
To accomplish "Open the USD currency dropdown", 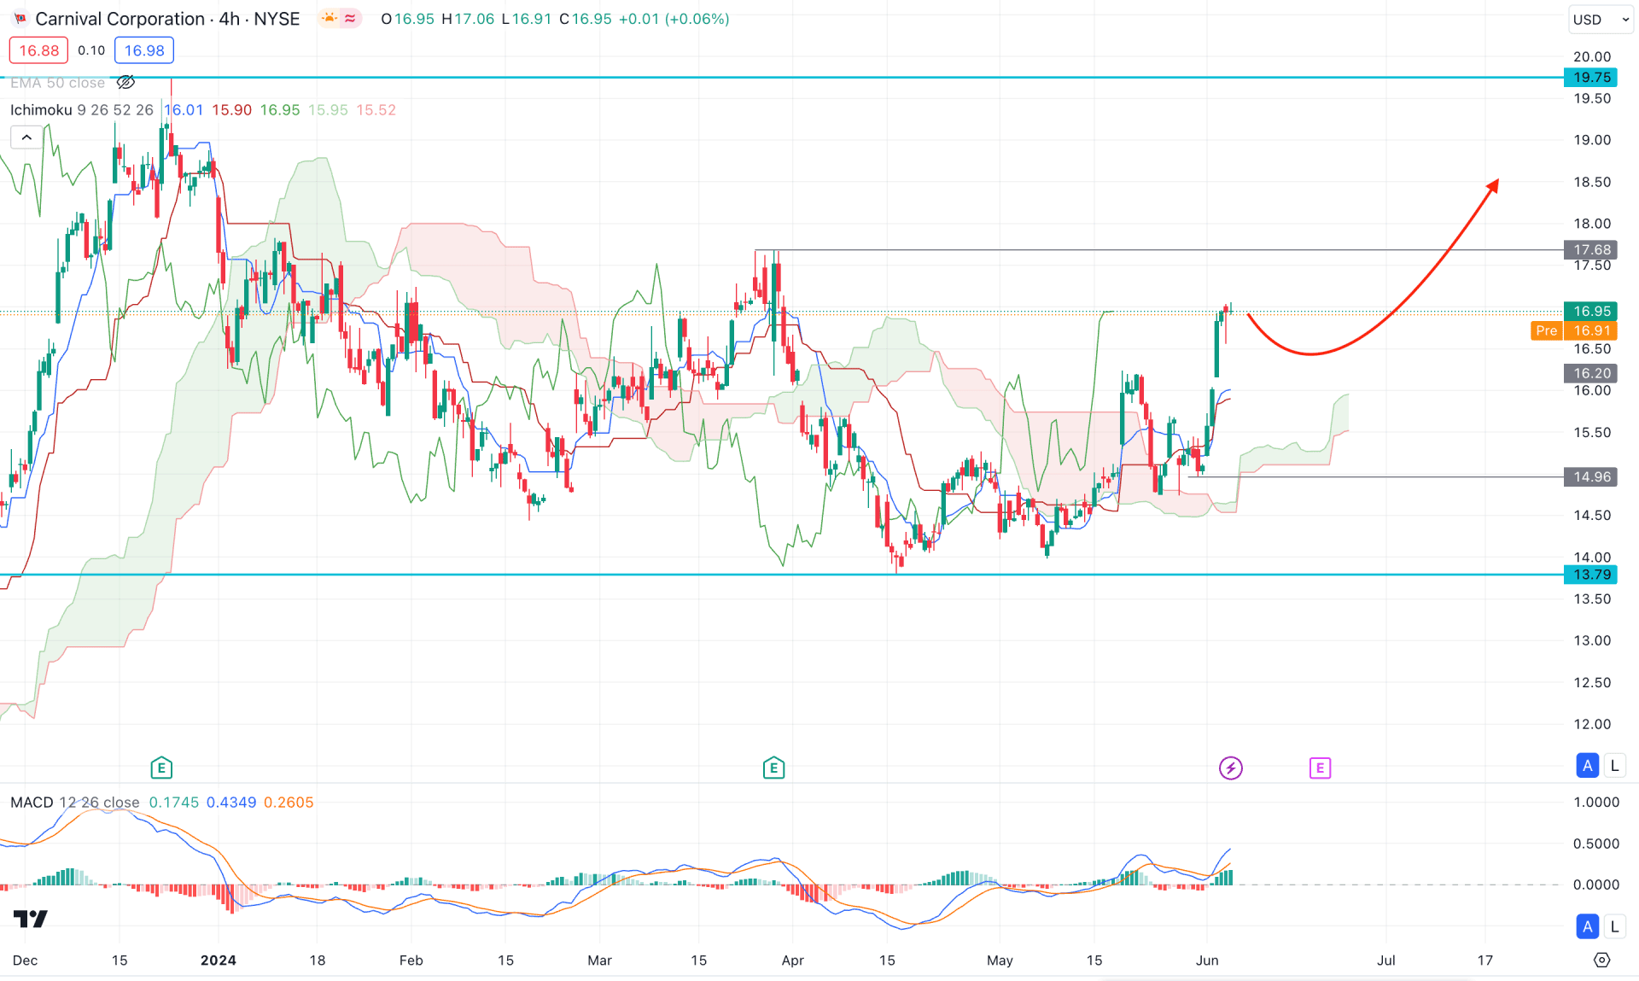I will [1601, 19].
